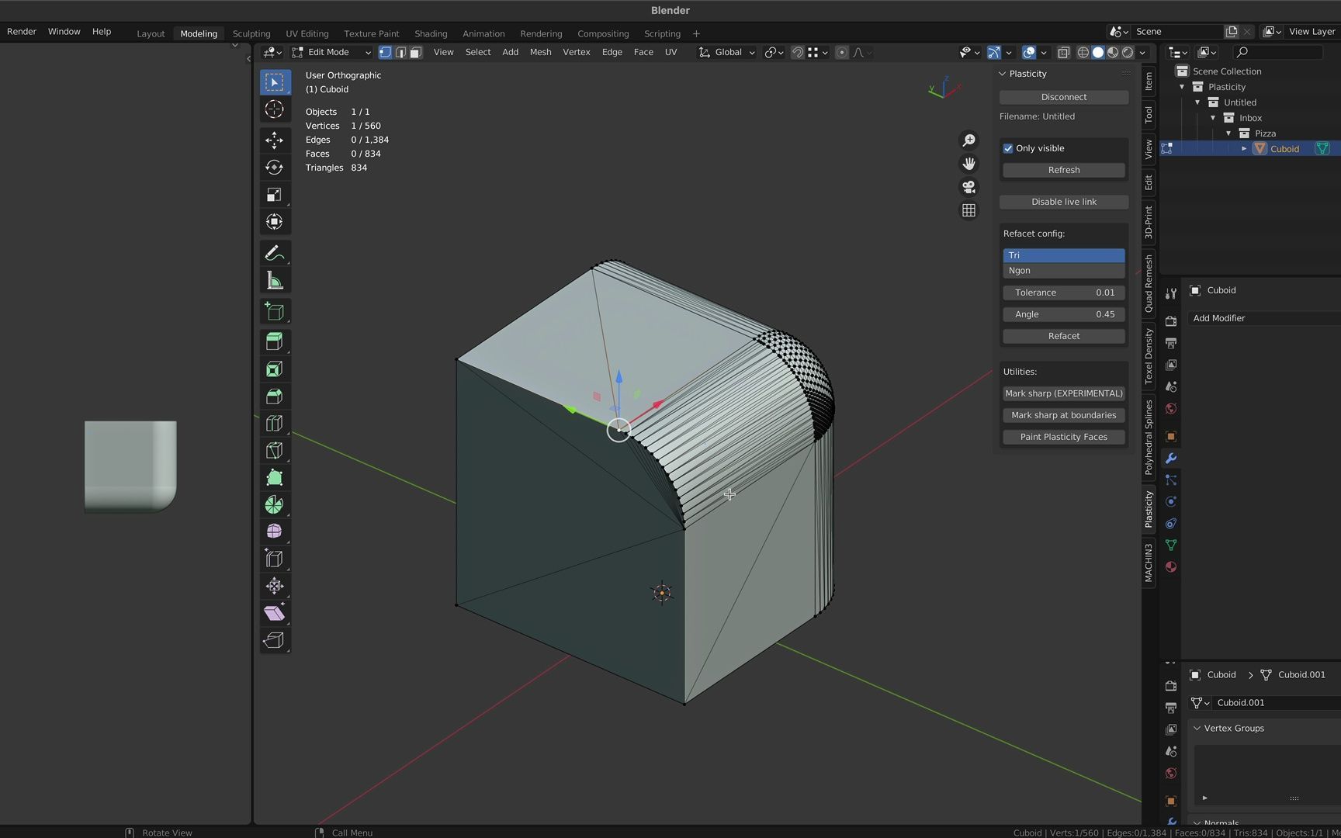The image size is (1341, 838).
Task: Select the Shrink/Fatten tool
Action: pyautogui.click(x=274, y=586)
